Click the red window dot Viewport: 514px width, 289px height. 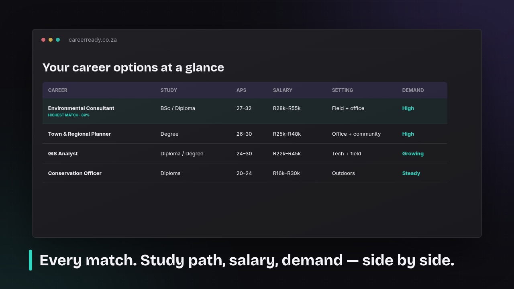43,40
